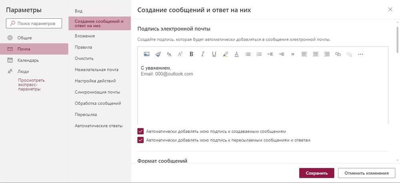This screenshot has width=400, height=183.
Task: Click the Сохранить button
Action: coord(316,173)
